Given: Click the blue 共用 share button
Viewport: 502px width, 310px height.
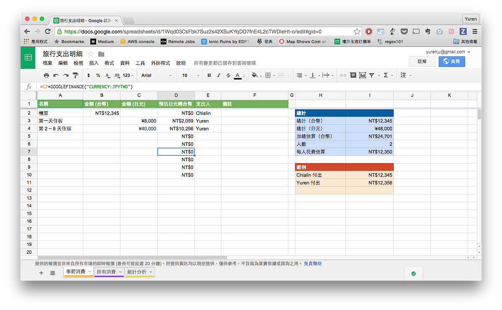Looking at the screenshot, I should click(x=451, y=61).
